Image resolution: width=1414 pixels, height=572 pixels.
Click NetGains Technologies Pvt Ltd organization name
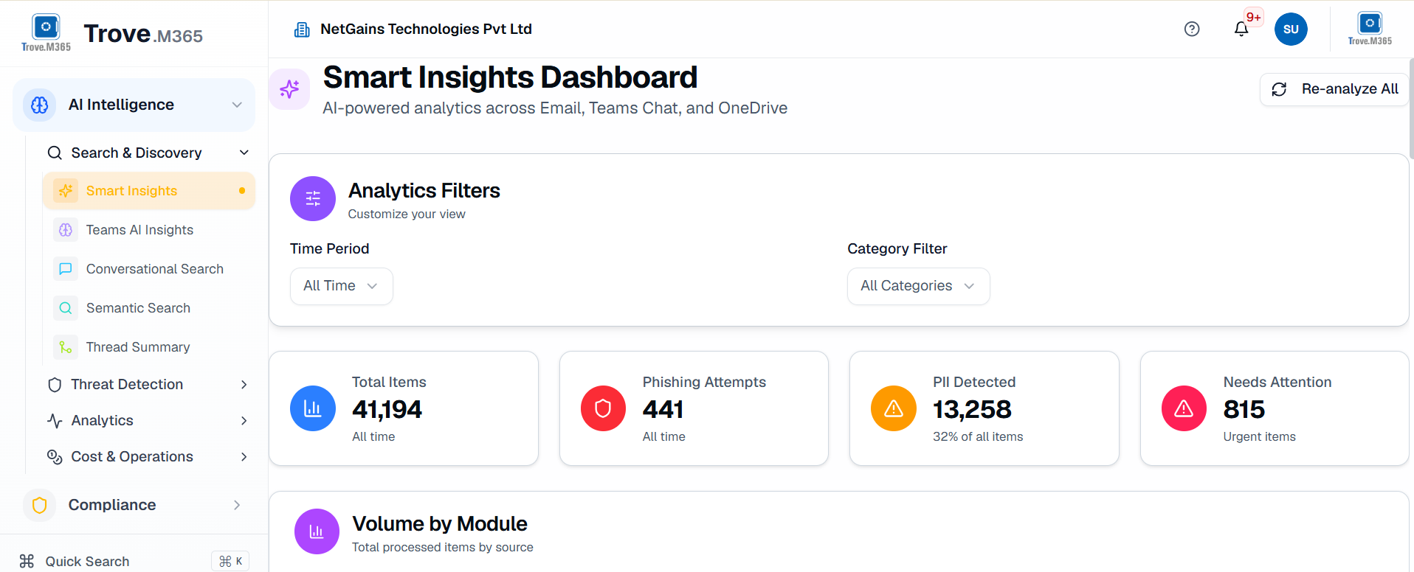pyautogui.click(x=426, y=29)
